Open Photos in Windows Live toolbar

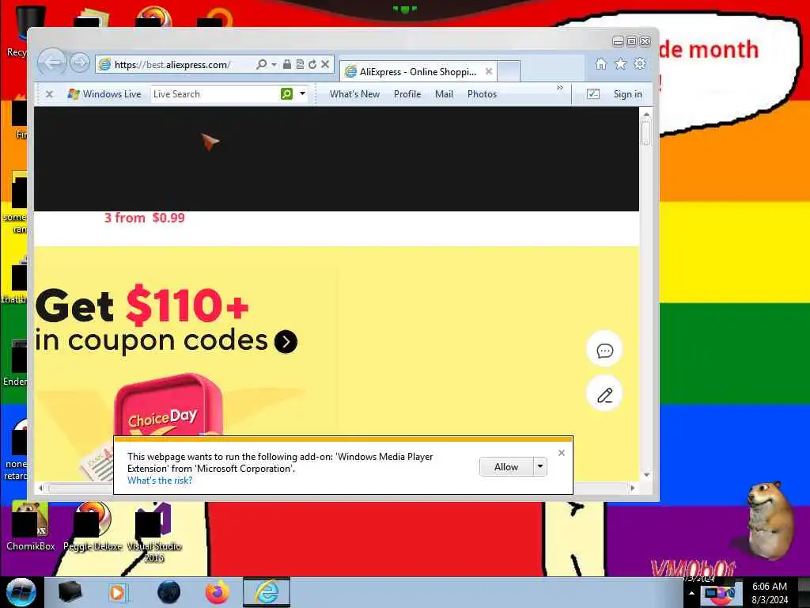tap(482, 94)
